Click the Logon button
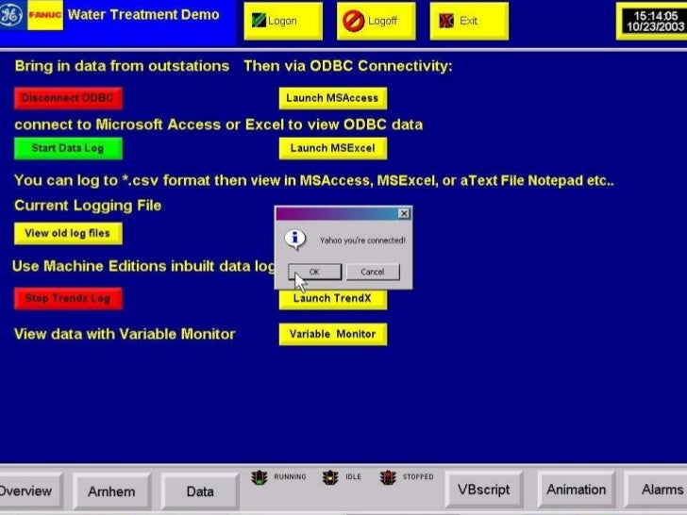This screenshot has width=687, height=515. [x=283, y=21]
